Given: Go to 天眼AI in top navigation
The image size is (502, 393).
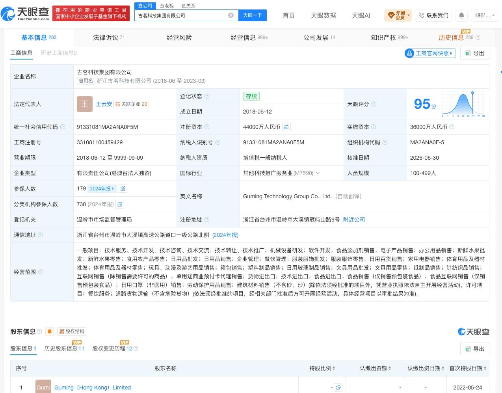Looking at the screenshot, I should point(361,15).
